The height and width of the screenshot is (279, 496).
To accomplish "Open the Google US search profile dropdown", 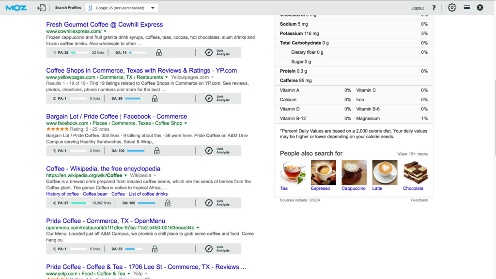I will click(122, 8).
